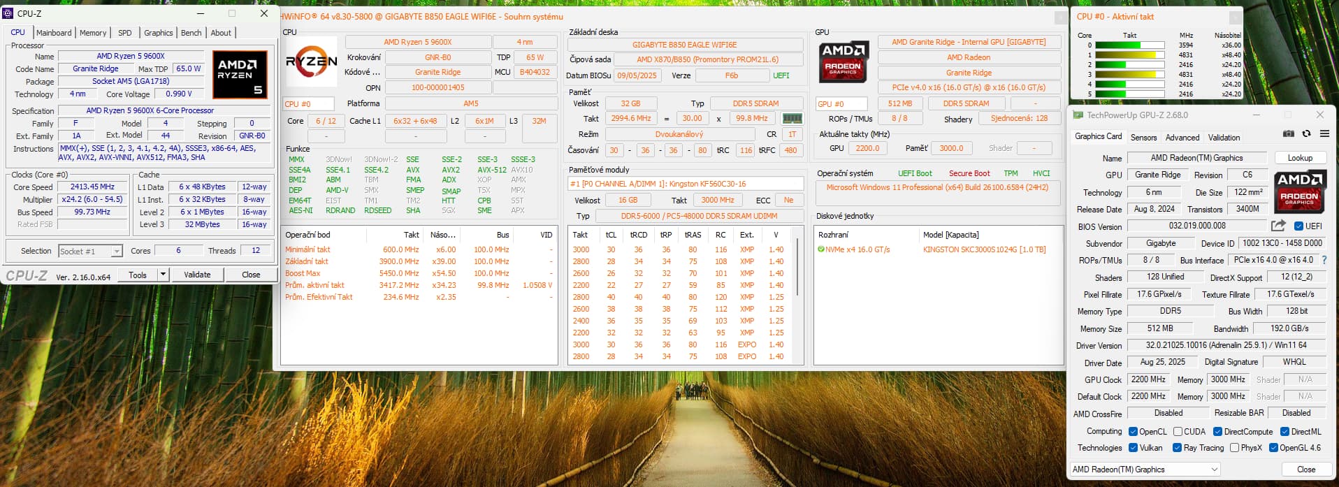
Task: Click the GPU-Z refresh icon
Action: coord(1306,133)
